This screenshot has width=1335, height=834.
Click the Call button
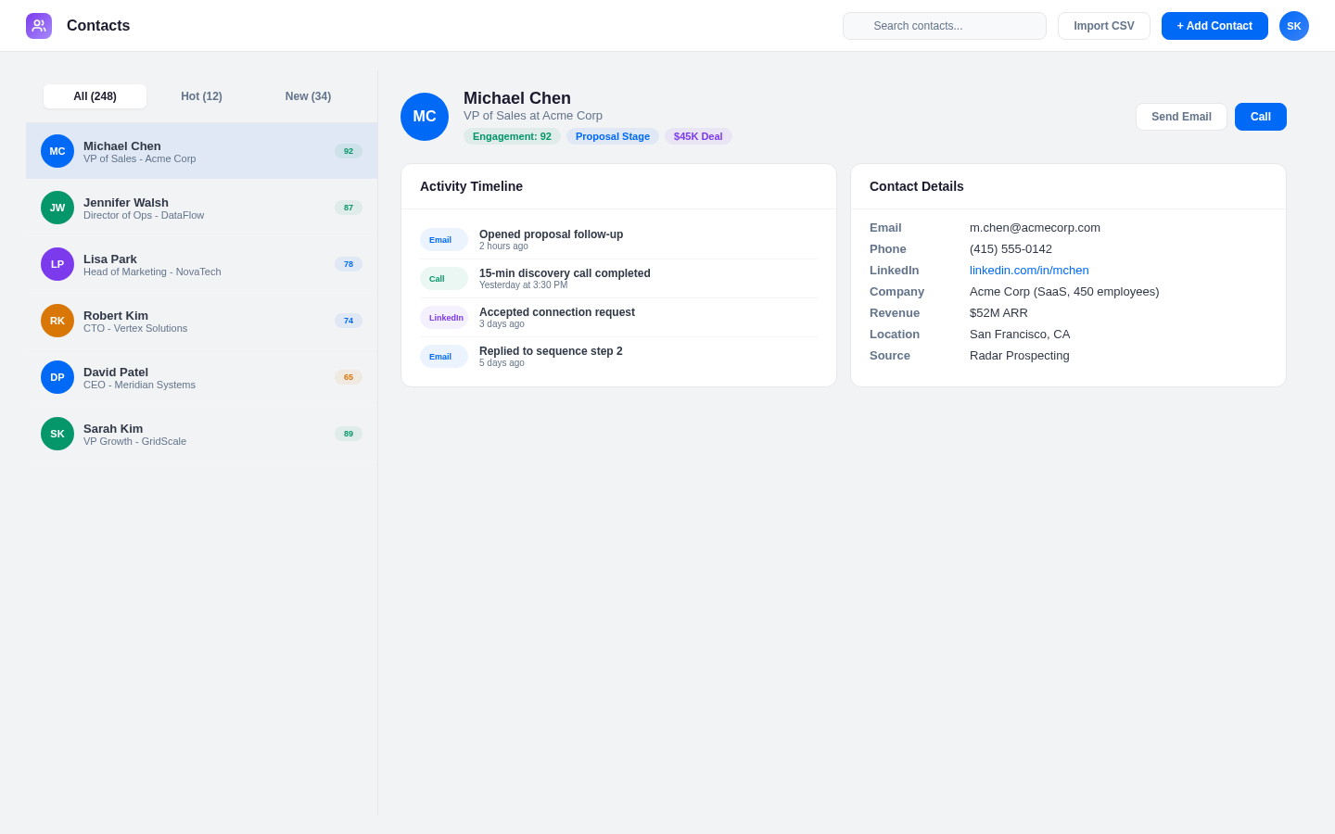pos(1261,117)
